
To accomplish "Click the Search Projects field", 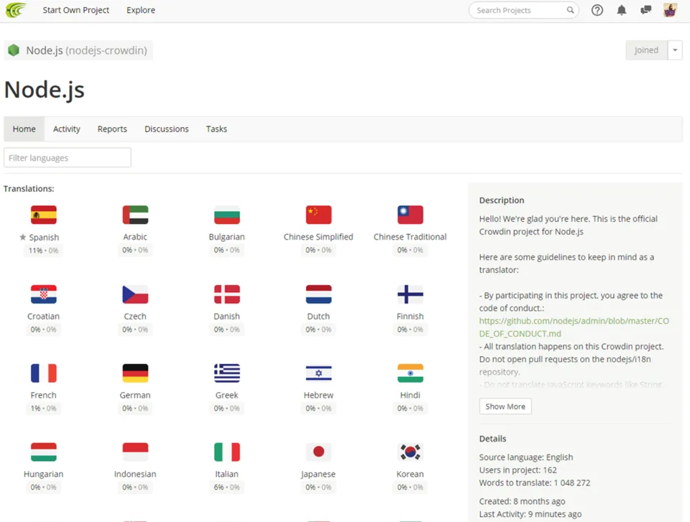I will tap(524, 10).
